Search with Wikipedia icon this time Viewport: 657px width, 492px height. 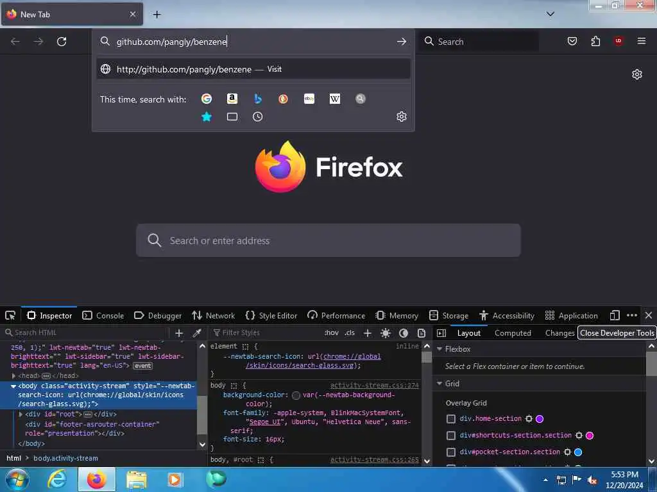(335, 99)
